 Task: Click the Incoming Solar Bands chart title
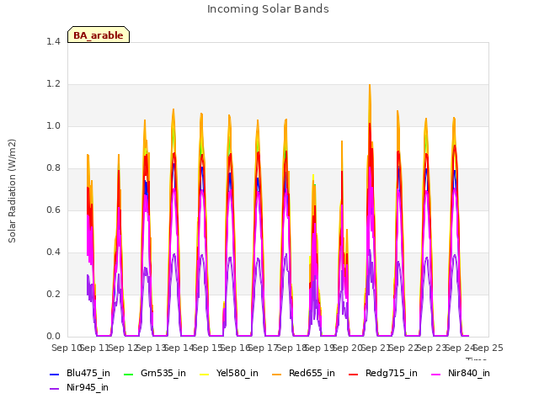point(268,9)
